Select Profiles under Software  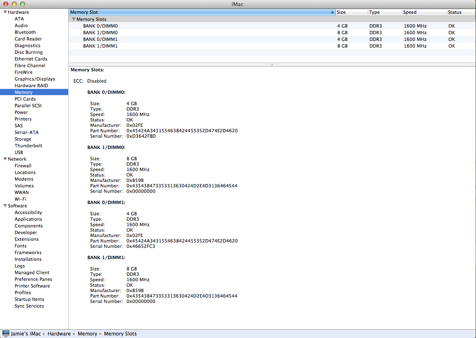pyautogui.click(x=23, y=292)
